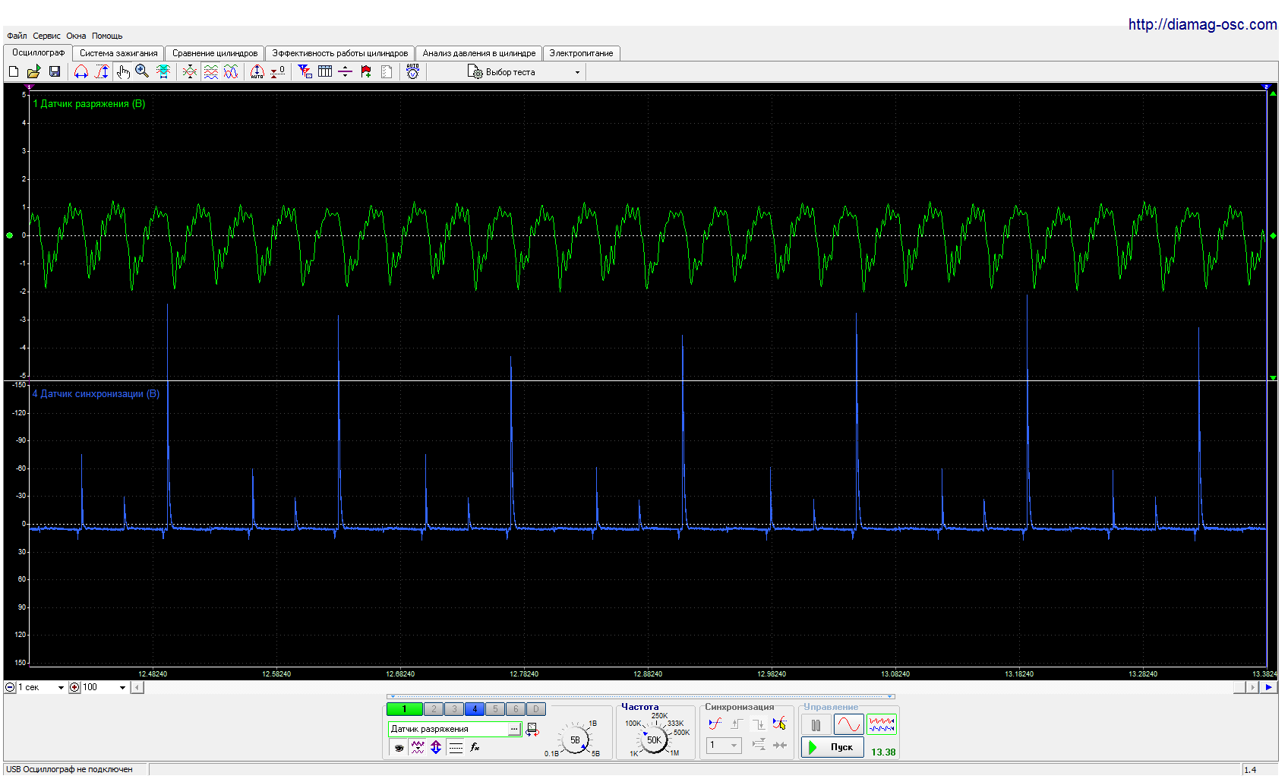Visit the diamag-osc.com link
Image resolution: width=1288 pixels, height=779 pixels.
(1202, 24)
